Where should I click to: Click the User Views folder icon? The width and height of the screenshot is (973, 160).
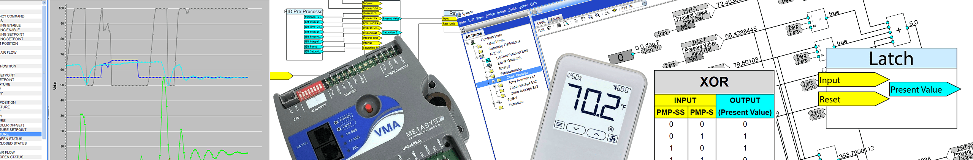479,47
